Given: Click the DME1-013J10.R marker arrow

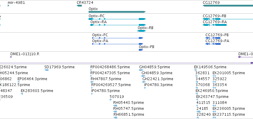Looking at the screenshot, I should pos(11,57).
